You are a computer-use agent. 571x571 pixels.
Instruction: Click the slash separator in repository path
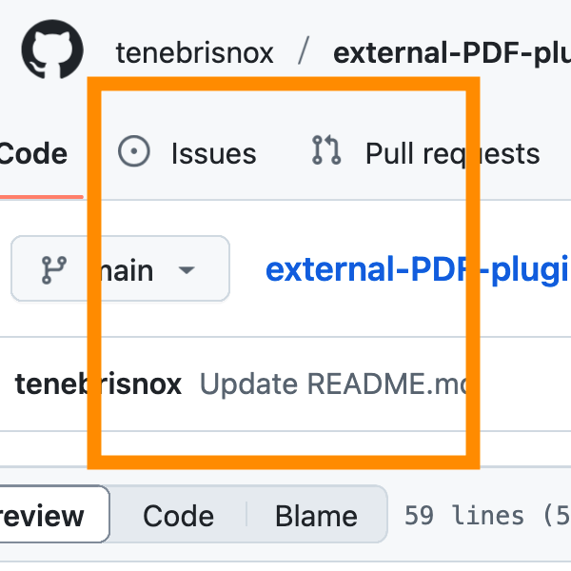pyautogui.click(x=303, y=51)
